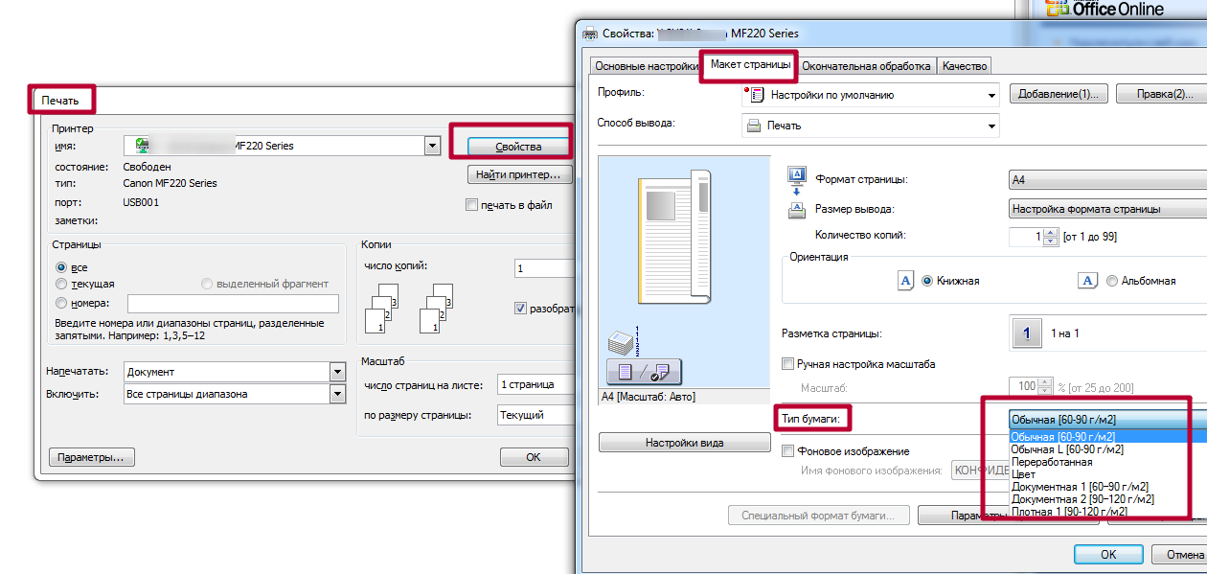The height and width of the screenshot is (574, 1207).
Task: Select 'Переработанная' in the paper type list
Action: pyautogui.click(x=1052, y=462)
